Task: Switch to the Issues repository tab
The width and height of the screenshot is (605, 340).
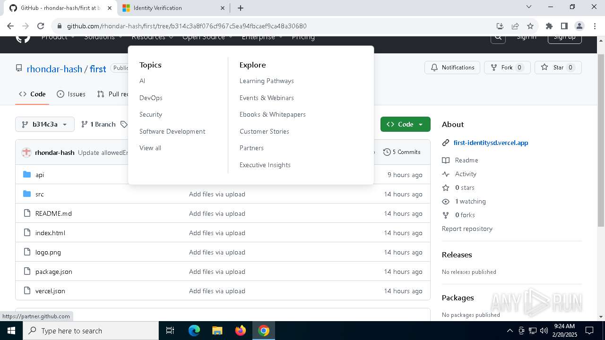Action: coord(71,94)
